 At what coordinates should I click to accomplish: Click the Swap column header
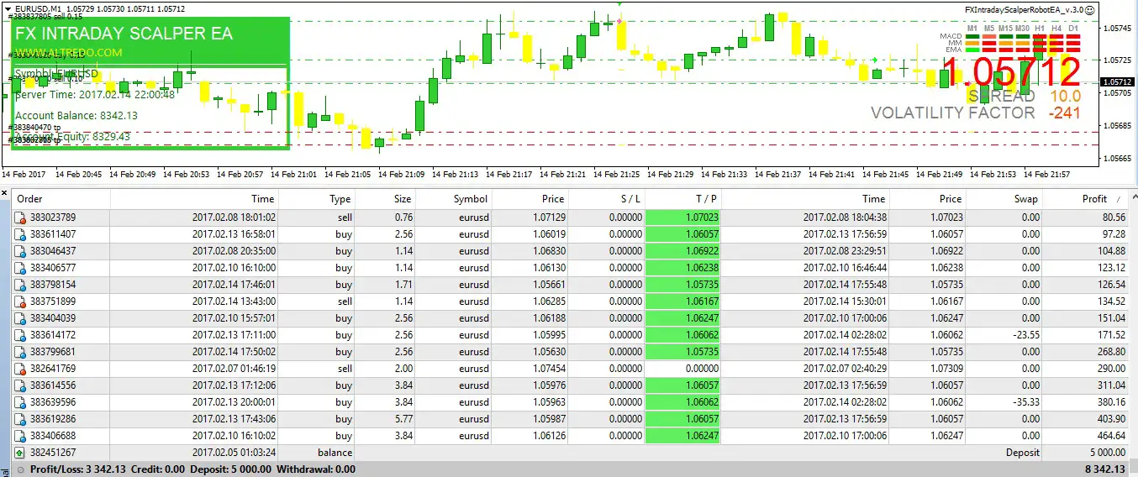1025,199
